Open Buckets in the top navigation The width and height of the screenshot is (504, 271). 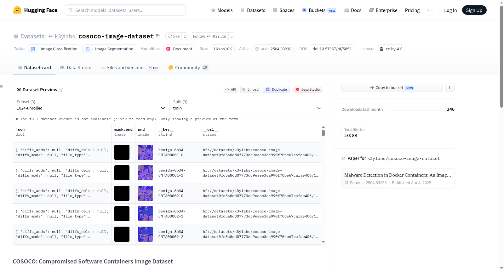click(x=319, y=10)
